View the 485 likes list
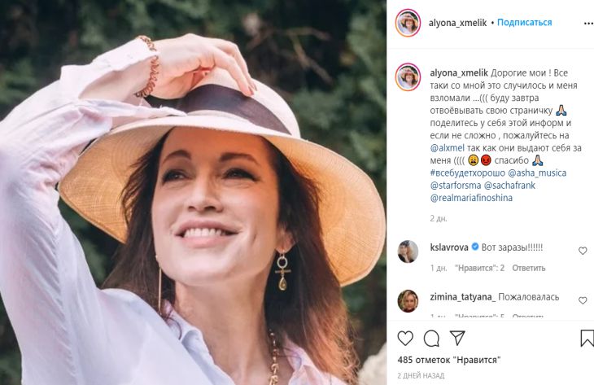This screenshot has width=594, height=385. [x=448, y=360]
